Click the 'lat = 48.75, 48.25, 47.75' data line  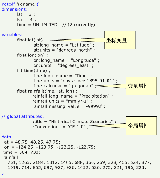click(x=32, y=142)
